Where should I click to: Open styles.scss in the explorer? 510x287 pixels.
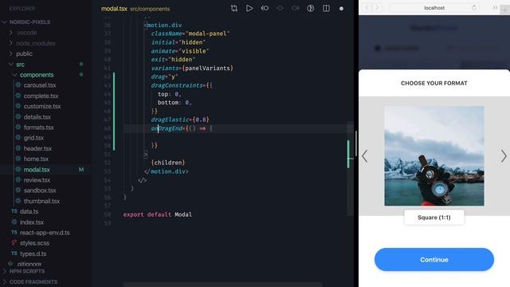tap(35, 243)
